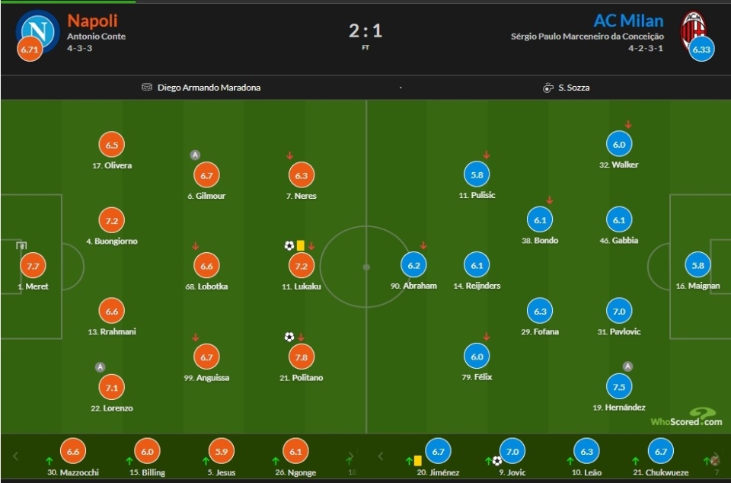Click the stadium icon beside Diego Armando Maradona

pos(147,88)
